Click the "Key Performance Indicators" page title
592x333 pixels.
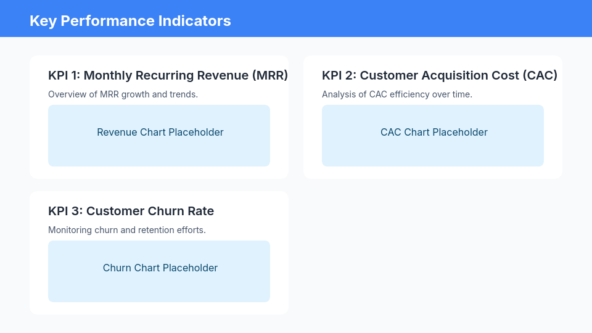130,21
